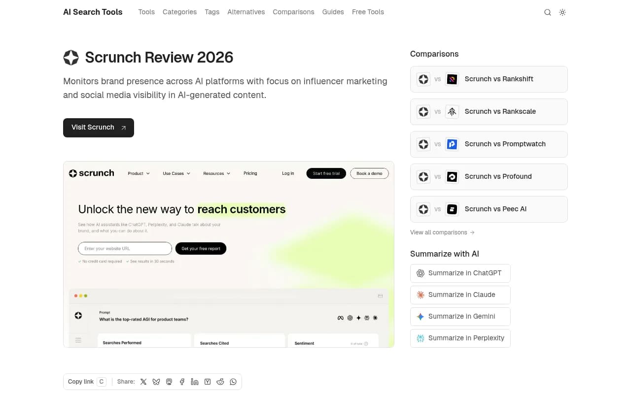
Task: Share the review via WhatsApp
Action: coord(233,382)
